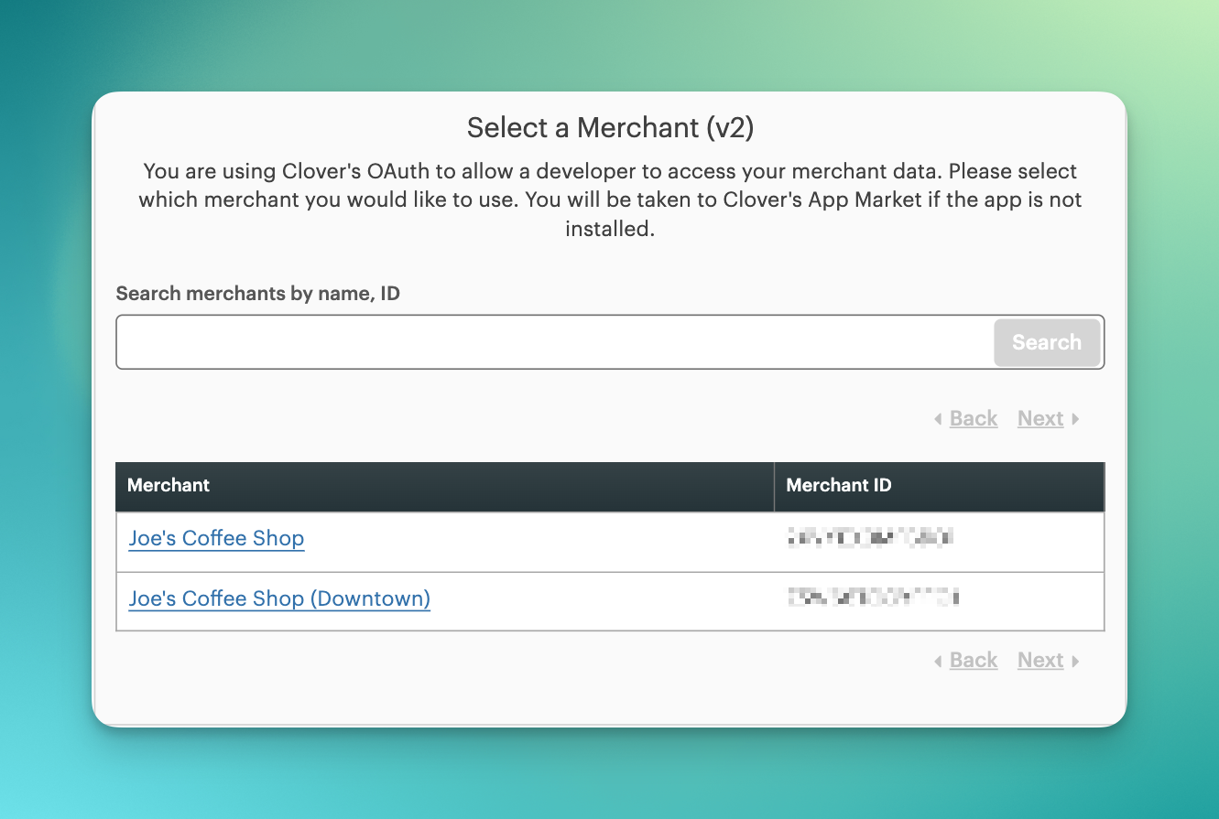Screen dimensions: 1219x819
Task: Click the 'Search merchants by name, ID' label
Action: (x=258, y=294)
